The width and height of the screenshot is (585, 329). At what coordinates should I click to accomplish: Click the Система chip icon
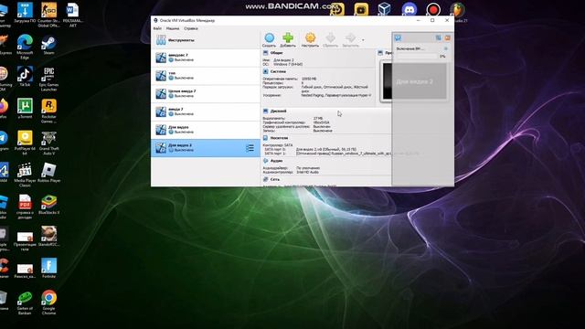point(266,71)
